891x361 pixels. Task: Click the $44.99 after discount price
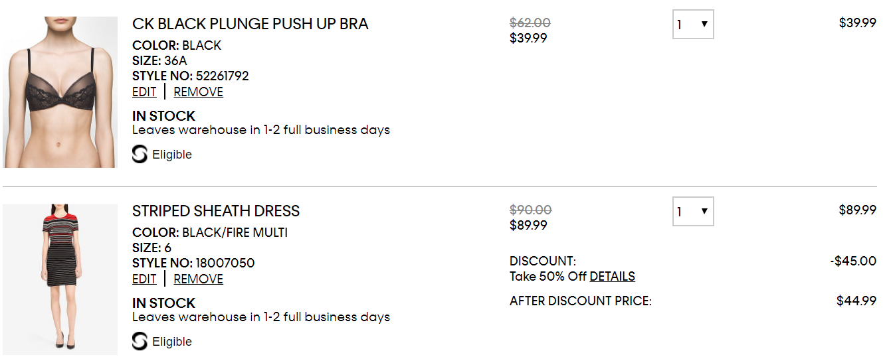pos(856,301)
